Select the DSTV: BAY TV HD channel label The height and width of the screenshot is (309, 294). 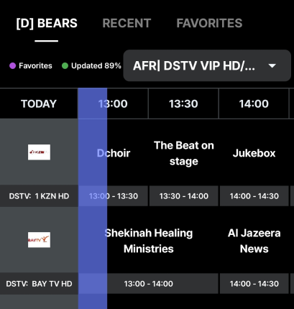[x=39, y=284]
